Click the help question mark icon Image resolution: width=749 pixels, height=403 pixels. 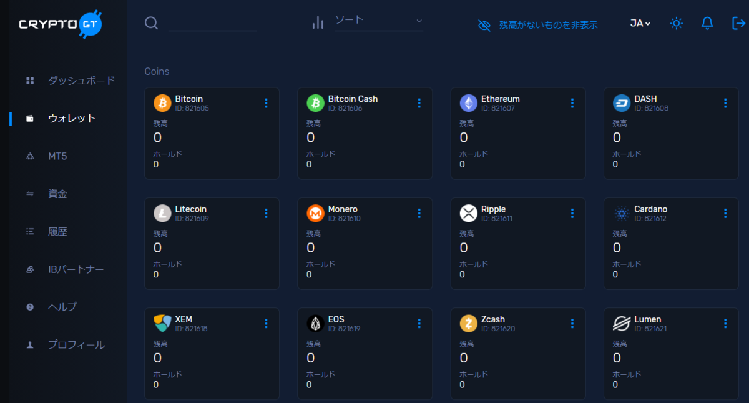pyautogui.click(x=29, y=307)
